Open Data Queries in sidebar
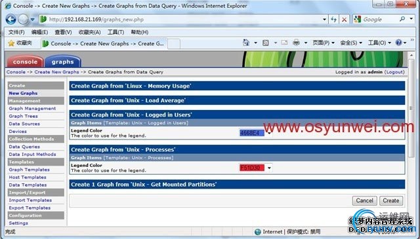This screenshot has width=420, height=239. pos(24,147)
